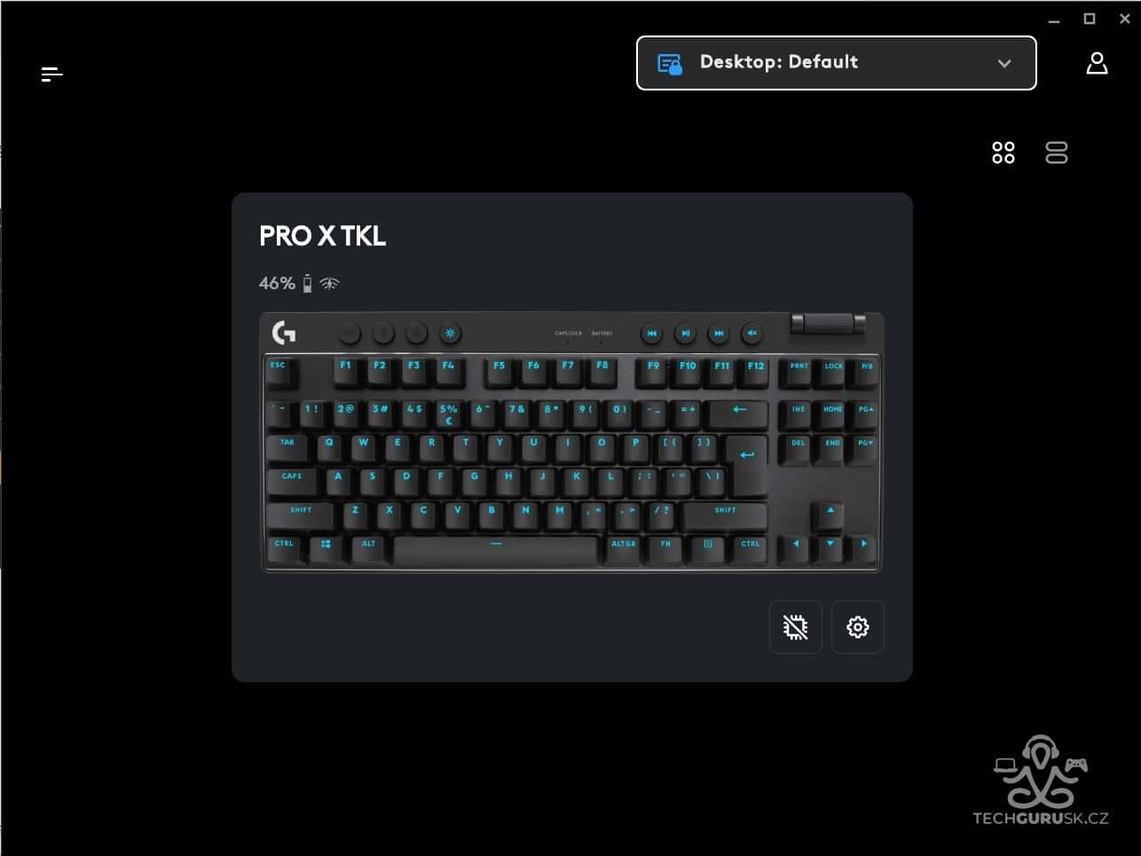Viewport: 1141px width, 856px height.
Task: Click the PRO X TKL device title
Action: point(322,236)
